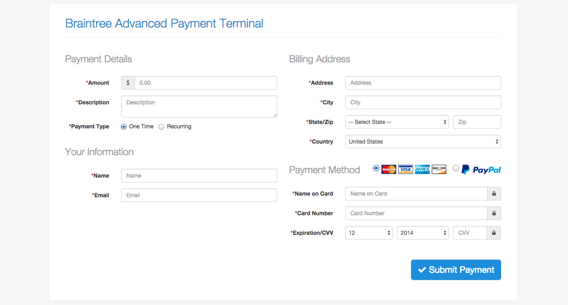
Task: Click the lock icon beside Card Number
Action: coord(494,213)
